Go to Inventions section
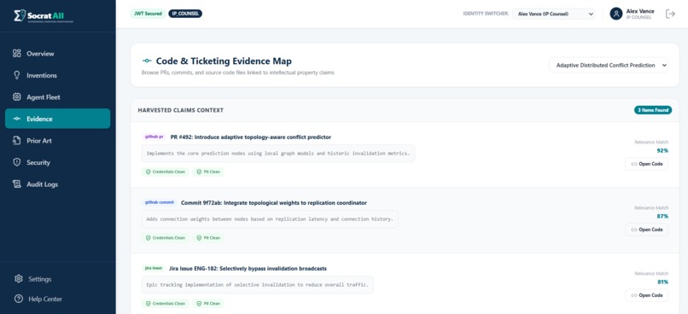The image size is (688, 314). point(57,75)
